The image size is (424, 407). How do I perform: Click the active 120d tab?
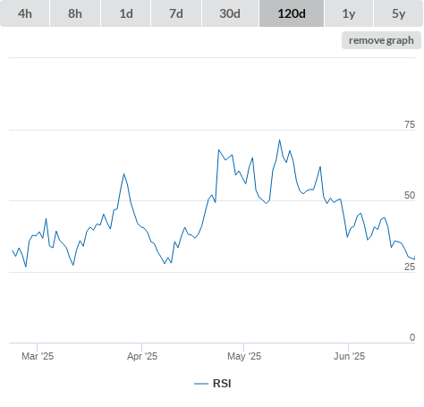tap(292, 13)
